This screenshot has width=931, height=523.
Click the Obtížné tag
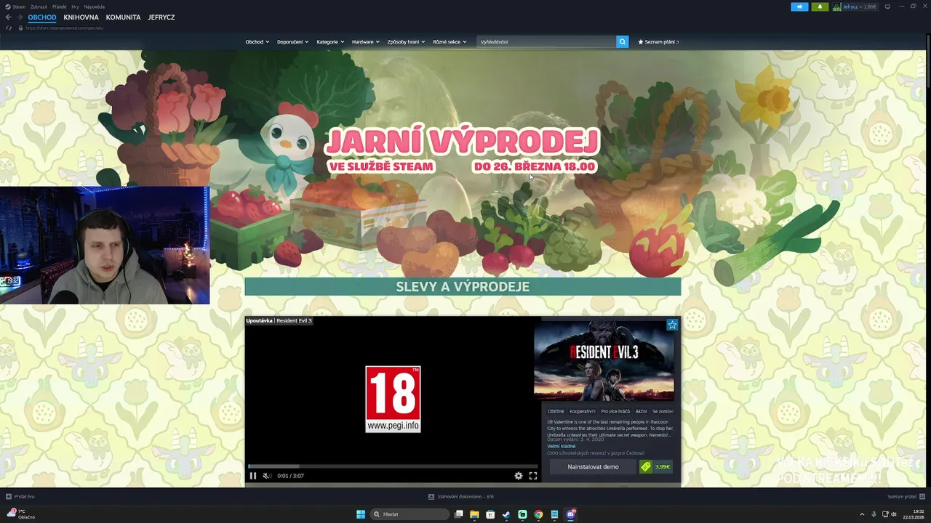pos(556,411)
